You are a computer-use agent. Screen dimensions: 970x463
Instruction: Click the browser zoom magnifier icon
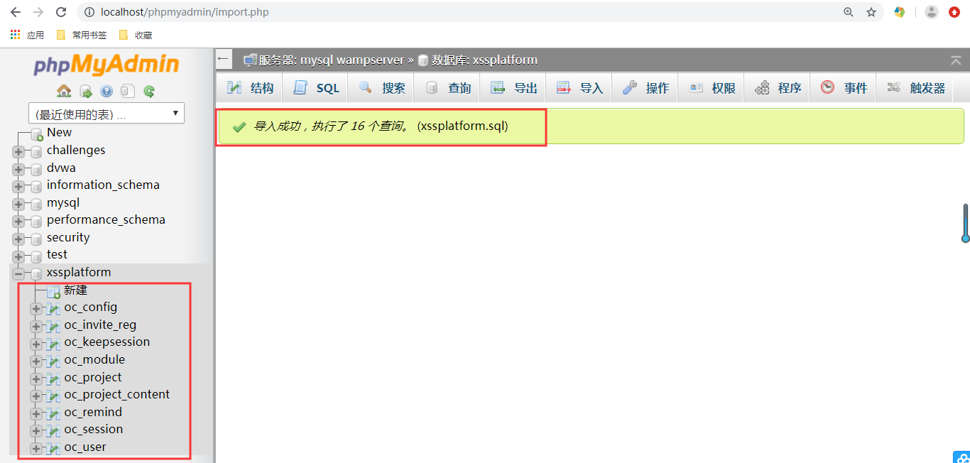click(849, 12)
